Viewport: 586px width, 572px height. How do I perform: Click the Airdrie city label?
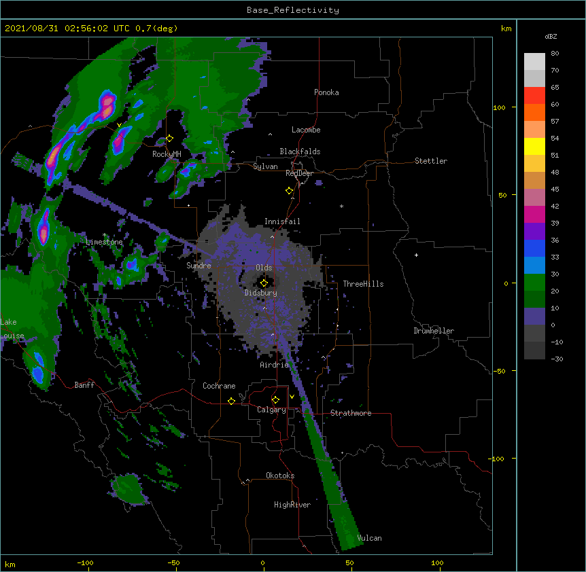tap(275, 365)
